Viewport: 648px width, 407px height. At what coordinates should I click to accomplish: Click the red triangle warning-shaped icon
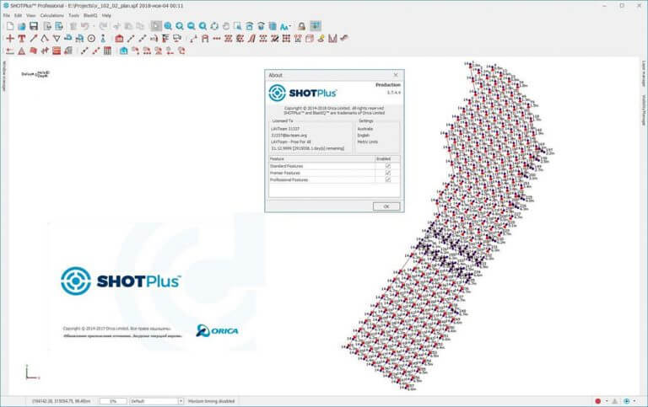coord(21,51)
